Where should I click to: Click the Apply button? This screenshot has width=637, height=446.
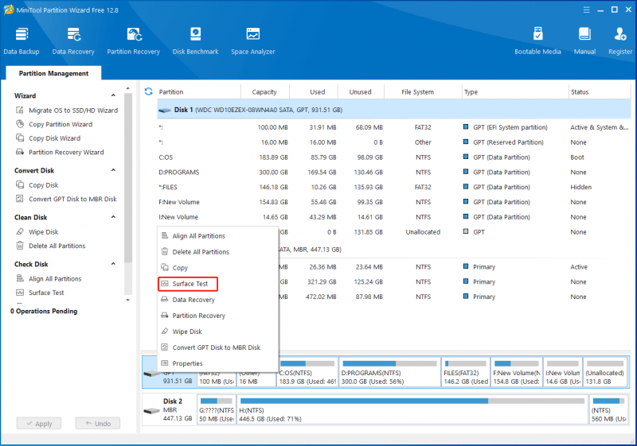(x=39, y=423)
